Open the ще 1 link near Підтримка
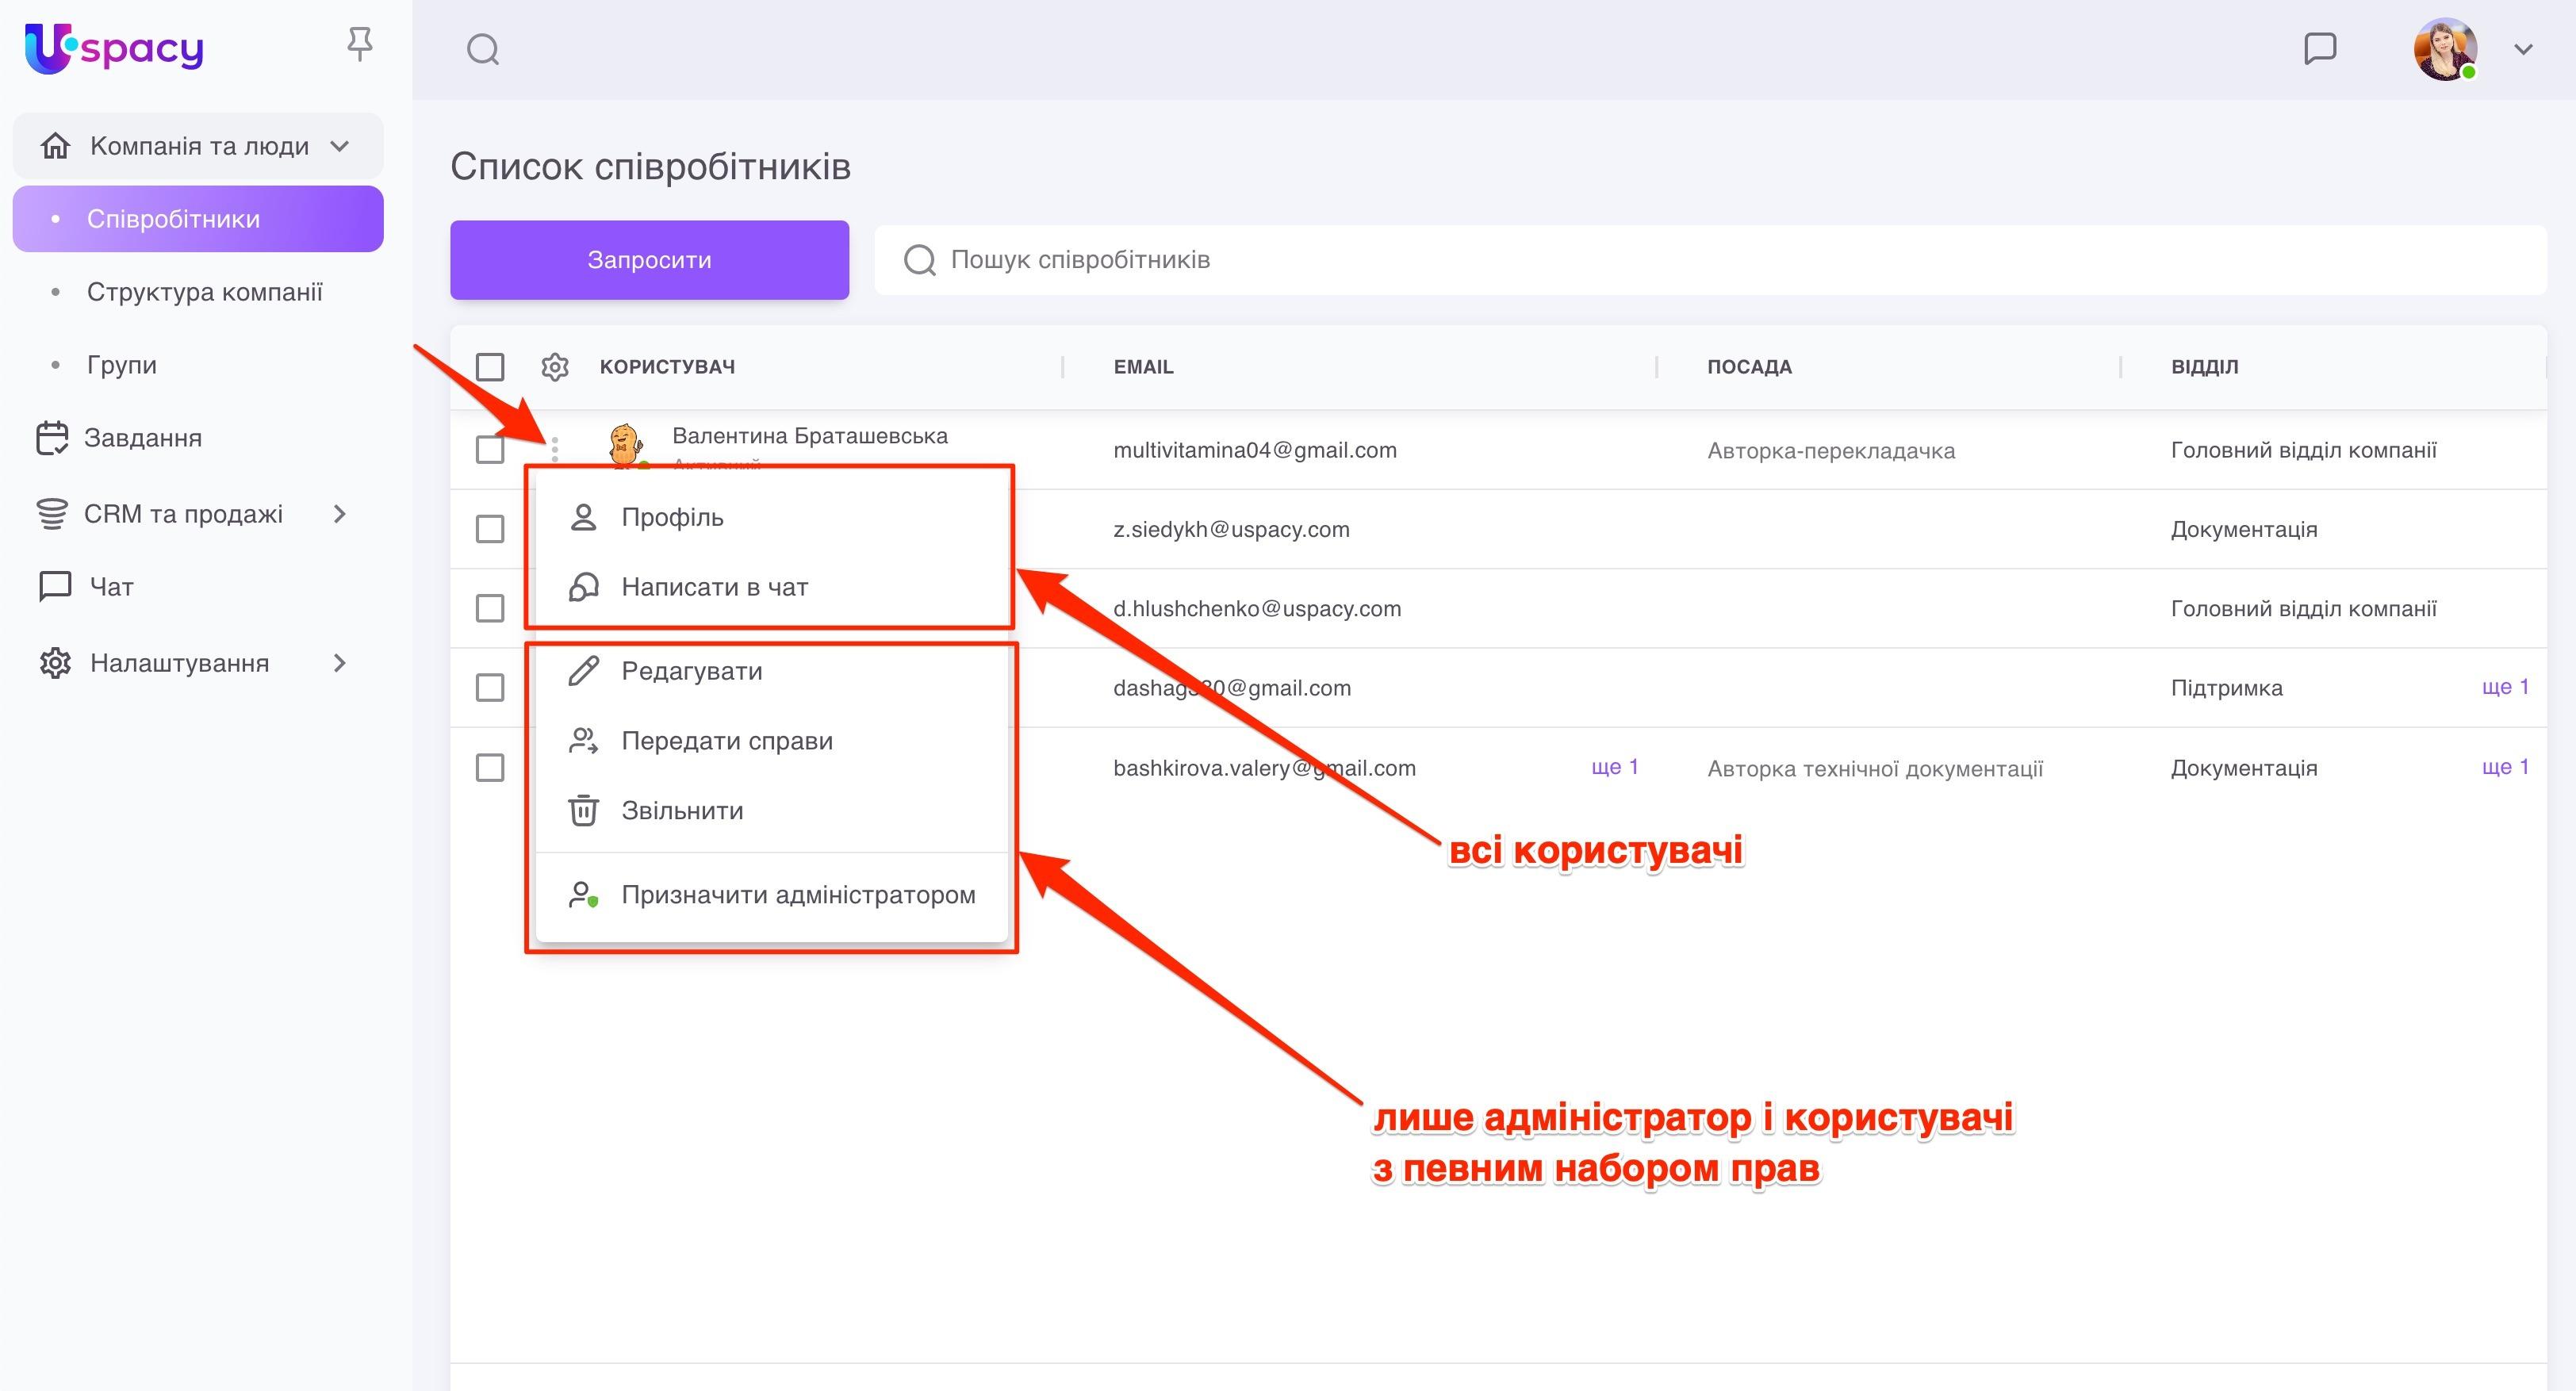 2504,687
